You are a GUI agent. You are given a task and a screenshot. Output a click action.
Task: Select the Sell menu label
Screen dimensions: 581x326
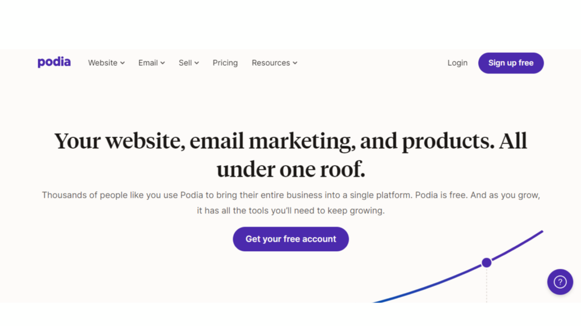[185, 63]
